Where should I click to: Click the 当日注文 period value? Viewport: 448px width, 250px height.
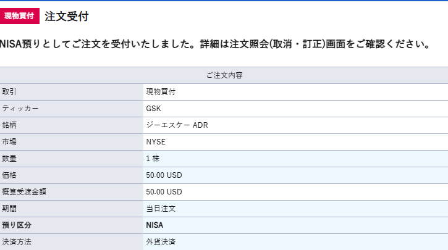click(160, 209)
